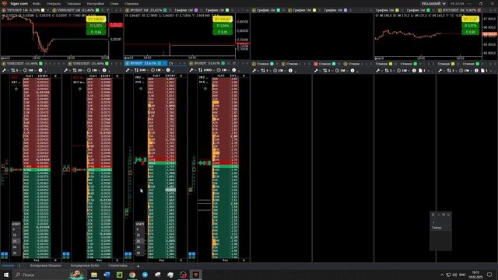
Task: Click red link color square on BTCUSDT tab
Action: [x=479, y=10]
